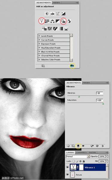Add a Vibrance adjustment layer
Viewport: 112px width, 180px height.
click(42, 21)
